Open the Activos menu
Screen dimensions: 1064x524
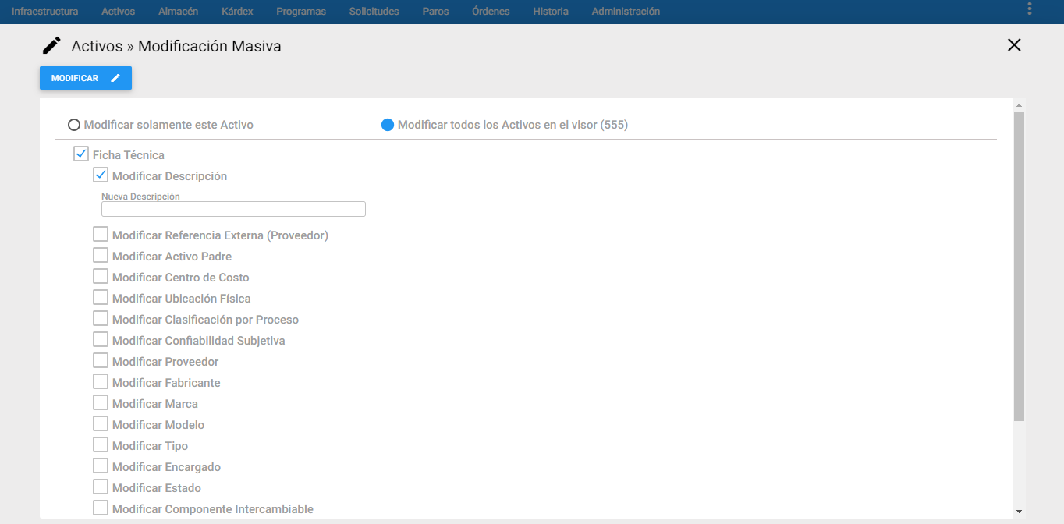119,12
